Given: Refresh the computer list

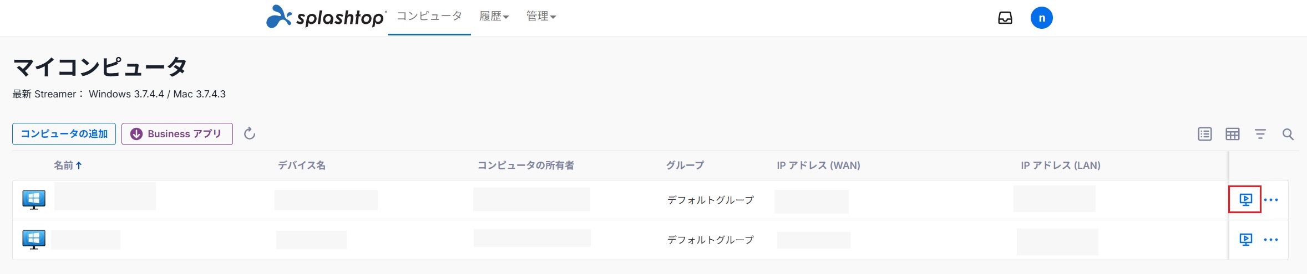Looking at the screenshot, I should click(250, 133).
